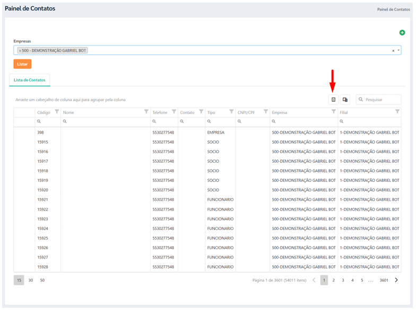416x311 pixels.
Task: Click the green add contact plus icon
Action: click(x=402, y=33)
